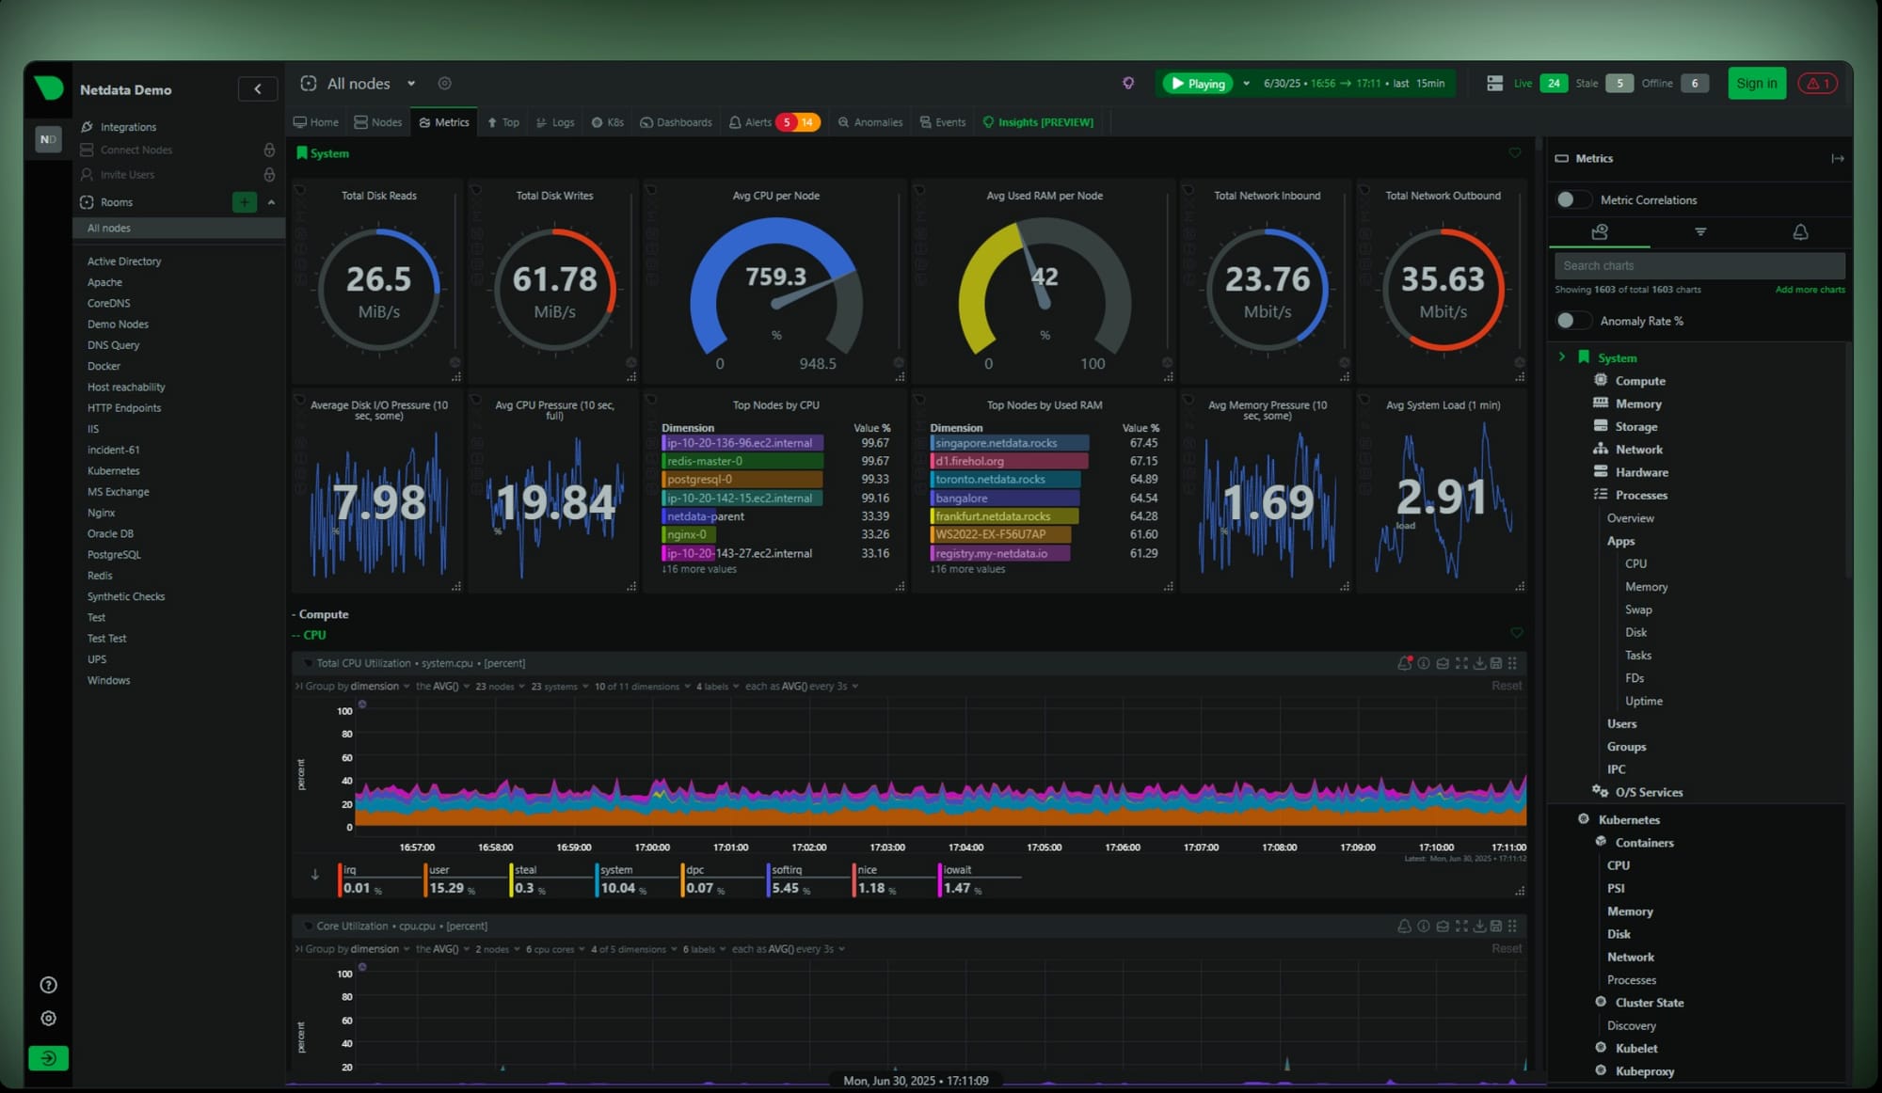1882x1093 pixels.
Task: Open the Anomalies tab
Action: point(870,122)
